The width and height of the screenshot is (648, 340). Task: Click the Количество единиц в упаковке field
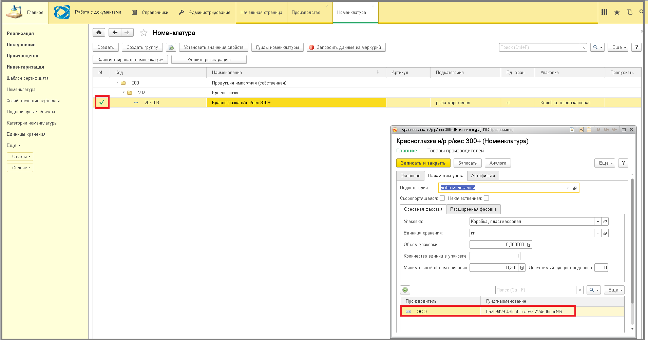point(495,256)
